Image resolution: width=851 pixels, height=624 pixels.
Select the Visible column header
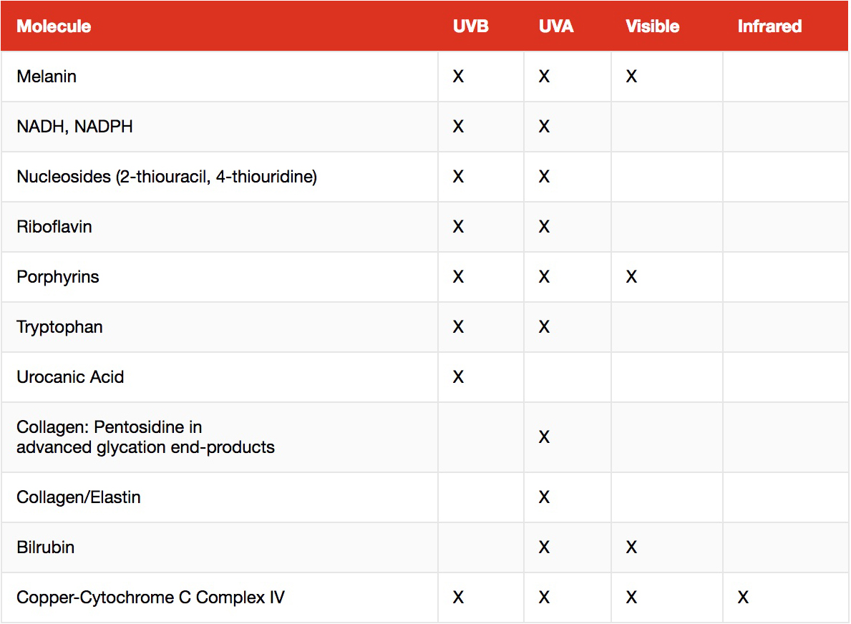tap(652, 26)
